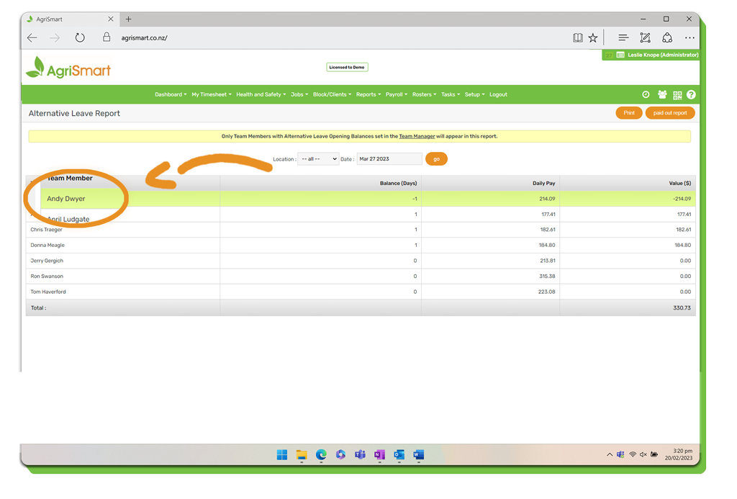The width and height of the screenshot is (737, 499).
Task: Expand the Location dropdown
Action: coord(318,159)
